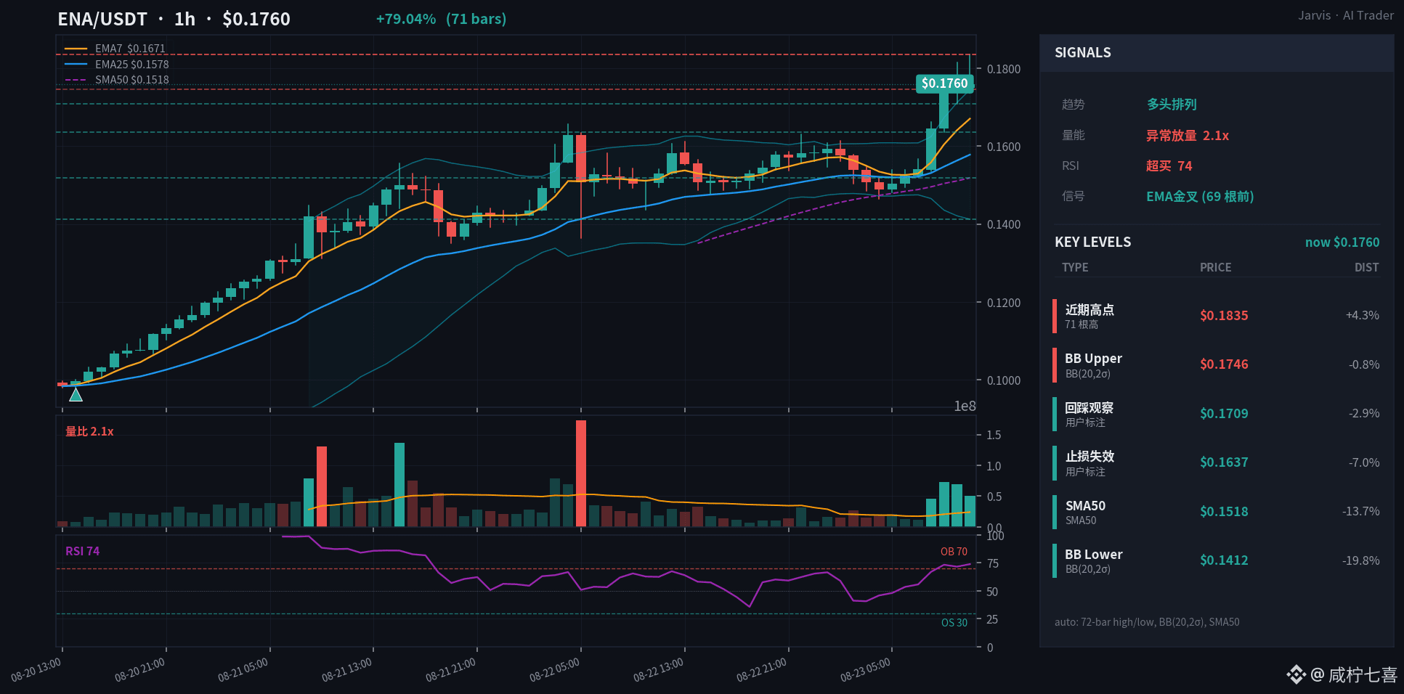Image resolution: width=1404 pixels, height=694 pixels.
Task: Click the $0.1835 recent high price
Action: [1224, 316]
